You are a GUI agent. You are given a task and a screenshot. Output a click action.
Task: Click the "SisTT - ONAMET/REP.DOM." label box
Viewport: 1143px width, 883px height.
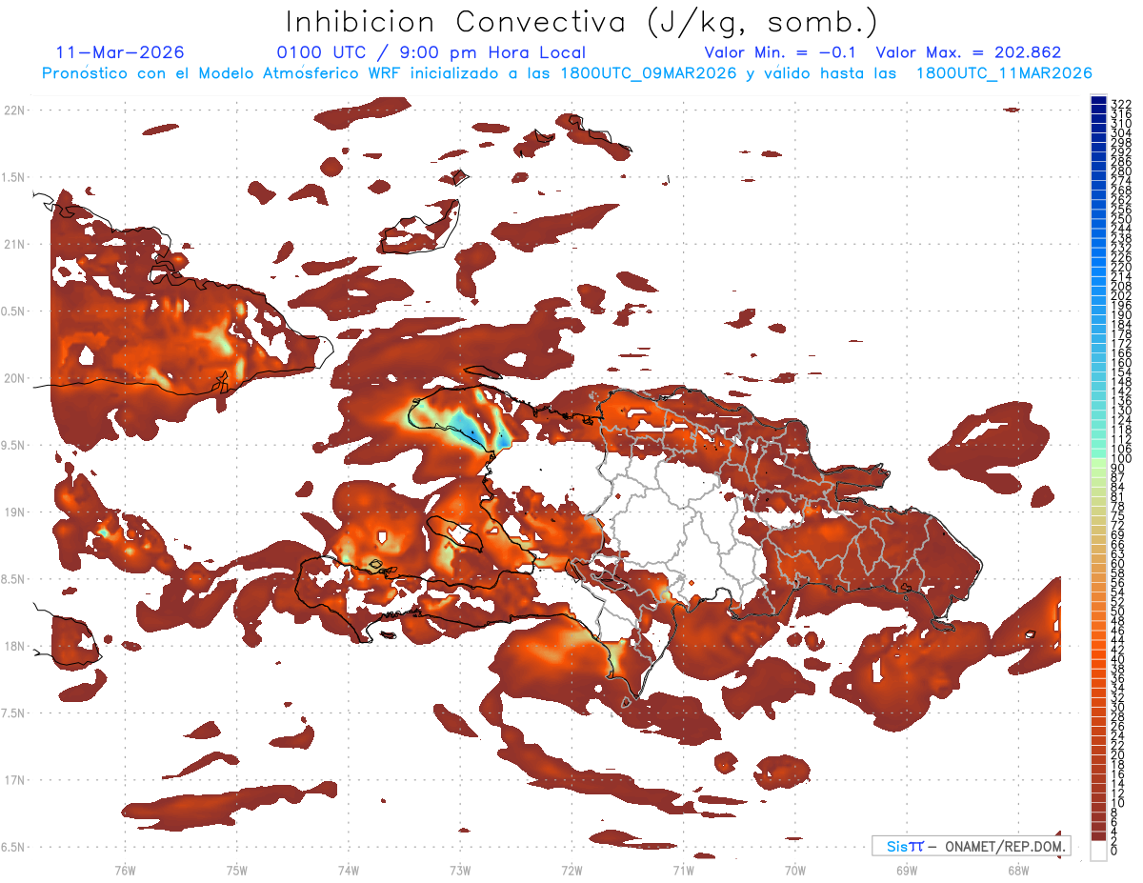(x=971, y=846)
